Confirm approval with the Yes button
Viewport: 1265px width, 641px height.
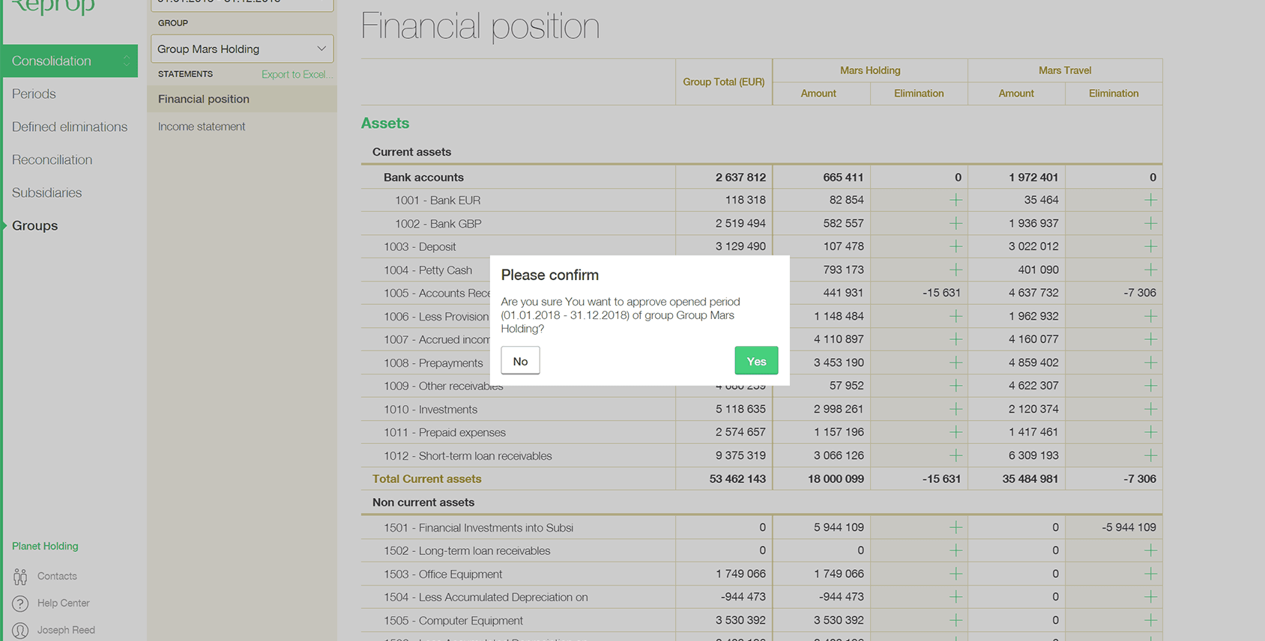coord(756,361)
